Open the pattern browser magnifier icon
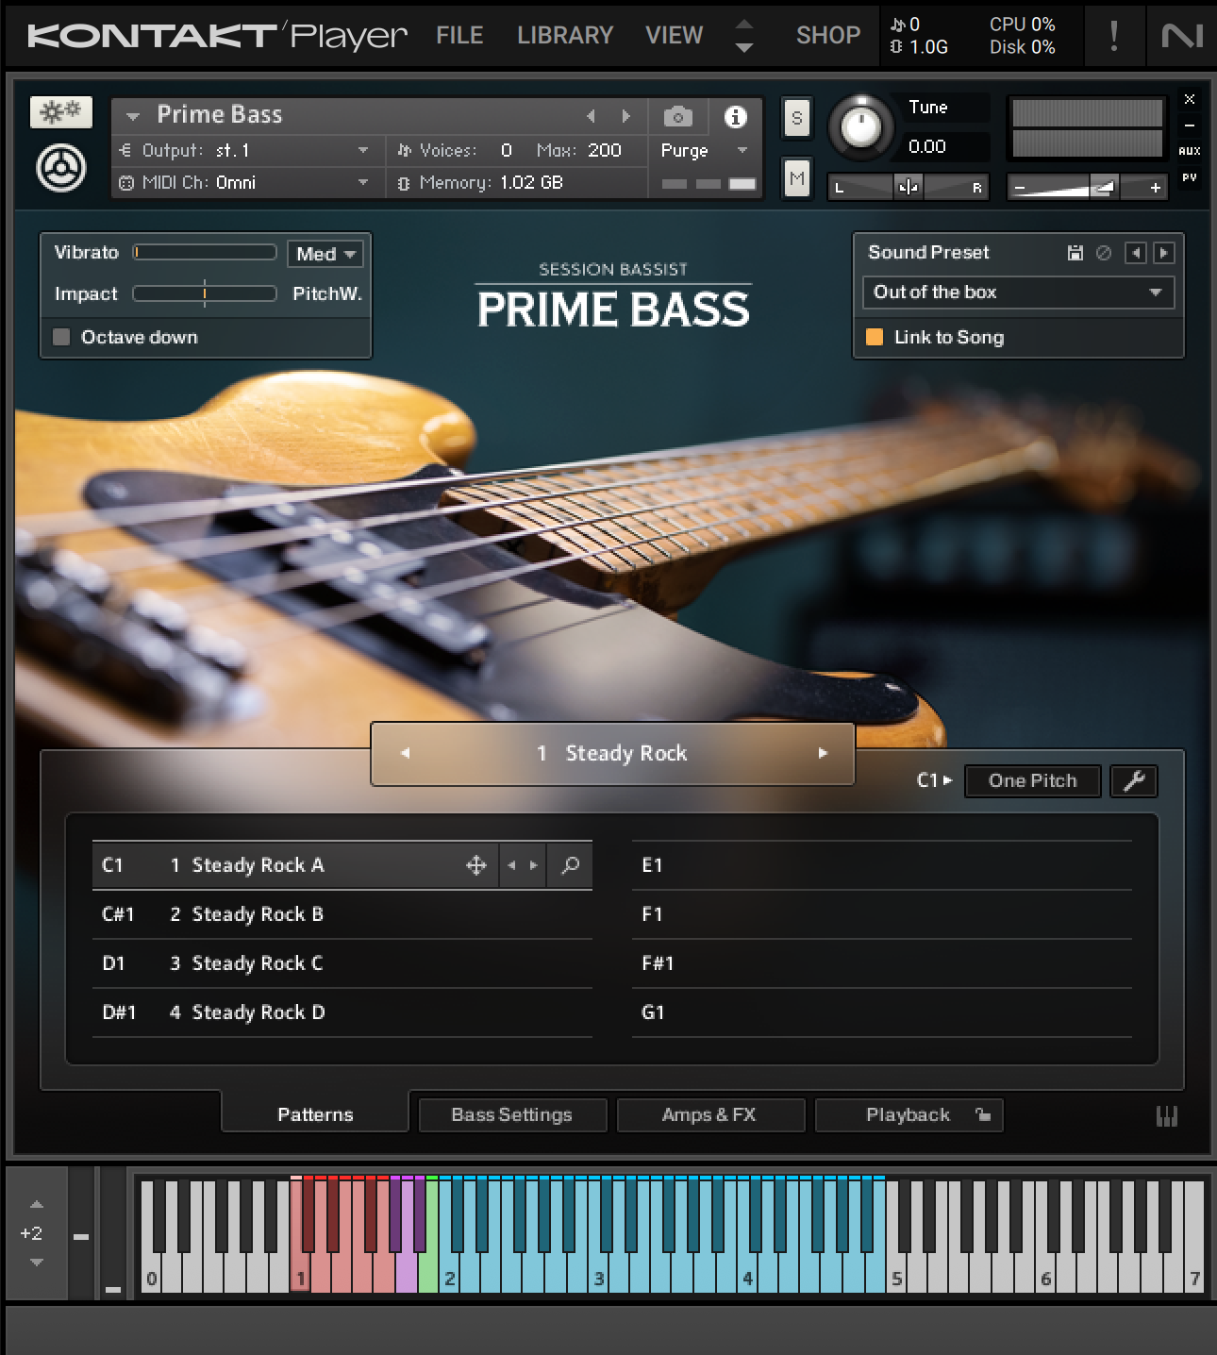This screenshot has height=1355, width=1217. click(570, 865)
